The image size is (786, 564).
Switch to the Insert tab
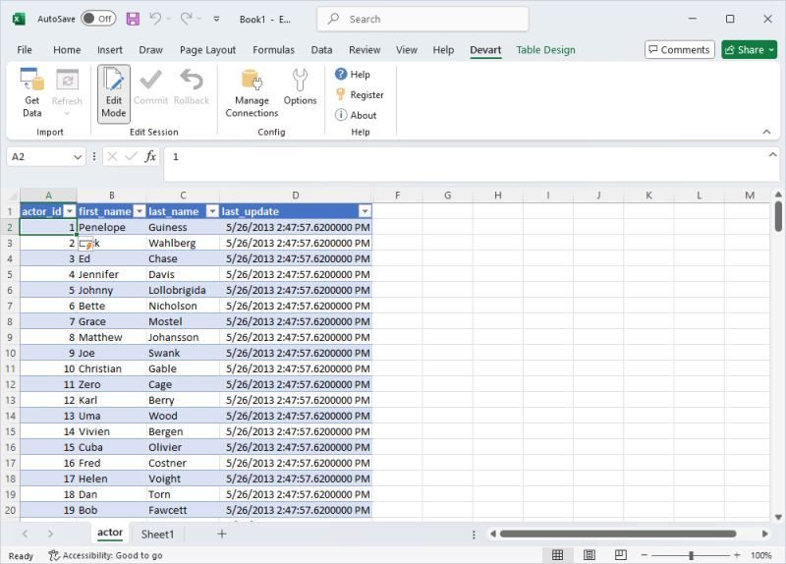110,50
